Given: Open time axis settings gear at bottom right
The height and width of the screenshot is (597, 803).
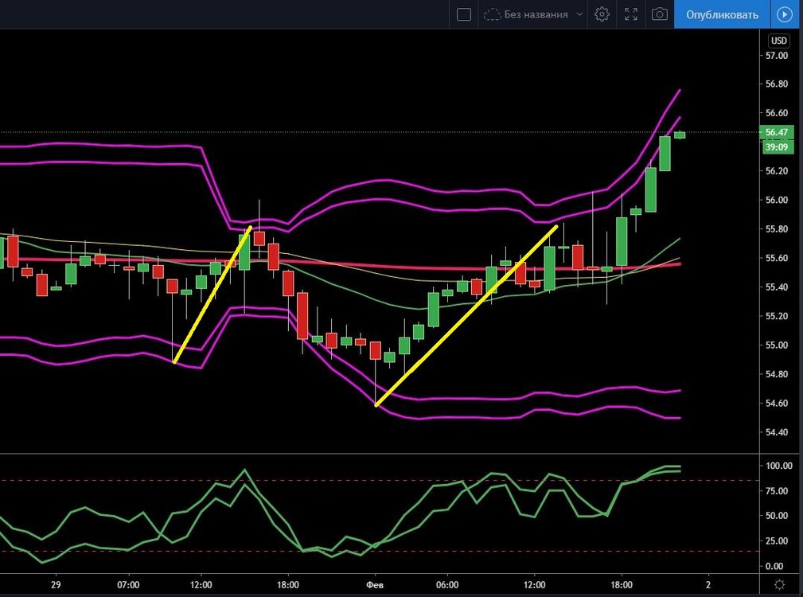Looking at the screenshot, I should coord(779,585).
